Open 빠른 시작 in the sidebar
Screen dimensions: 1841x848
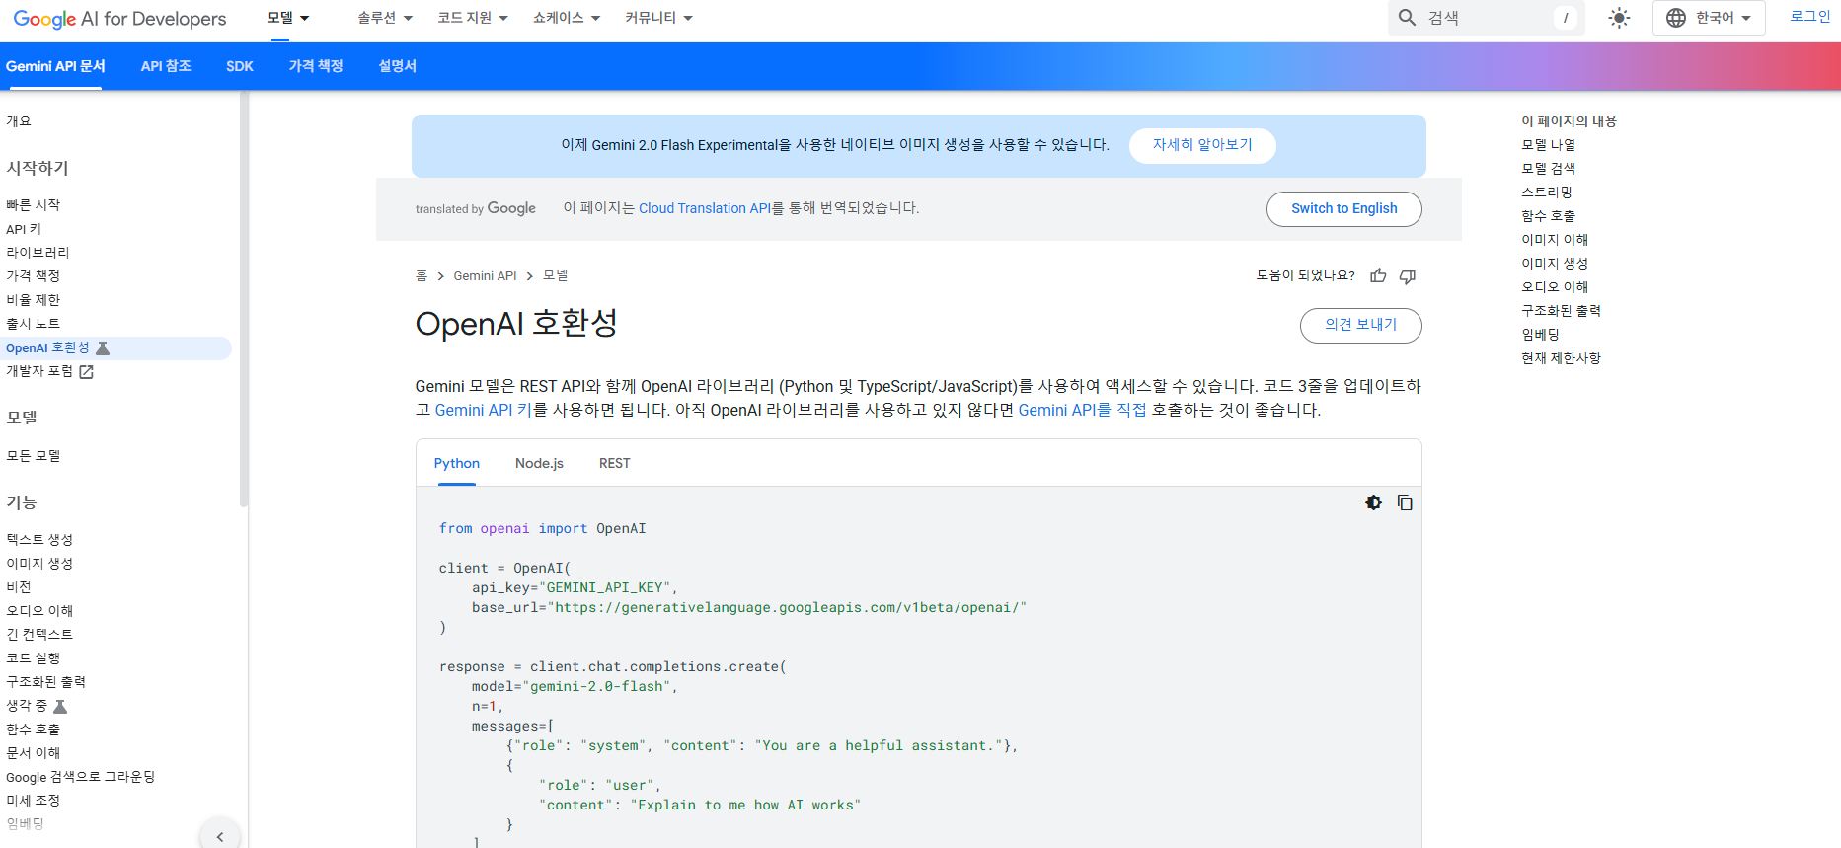[34, 205]
